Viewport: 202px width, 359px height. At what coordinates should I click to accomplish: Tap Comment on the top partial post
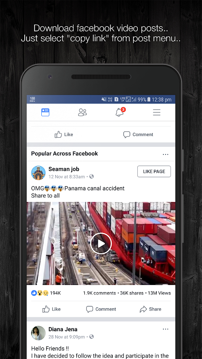[x=138, y=134]
